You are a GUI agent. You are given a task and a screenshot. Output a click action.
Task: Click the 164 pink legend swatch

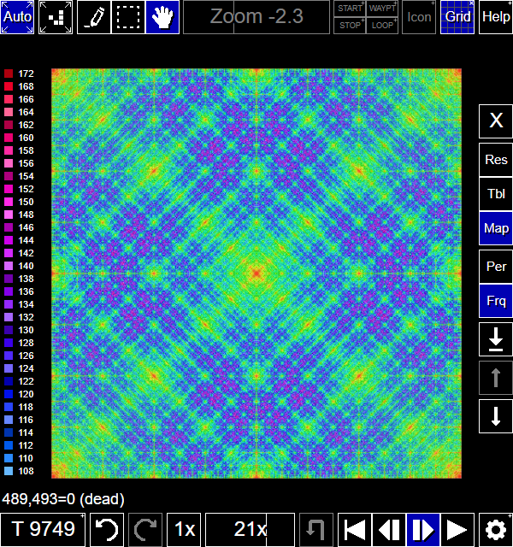point(9,112)
